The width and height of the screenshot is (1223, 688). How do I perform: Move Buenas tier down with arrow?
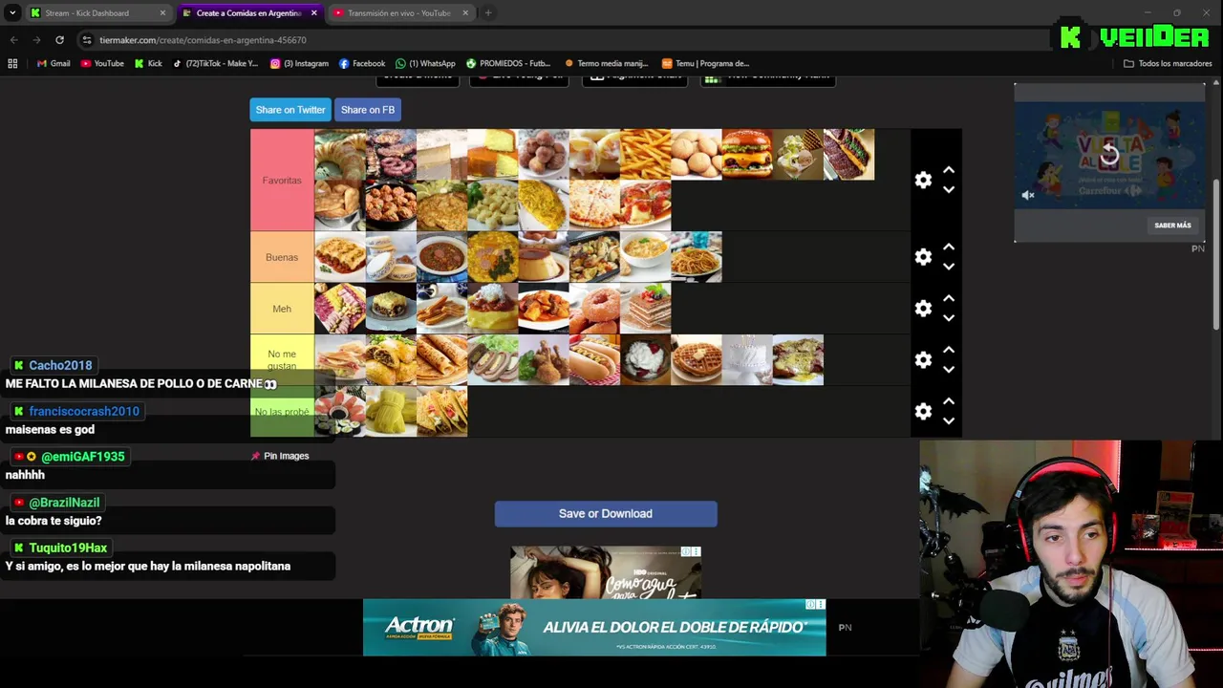pyautogui.click(x=949, y=267)
